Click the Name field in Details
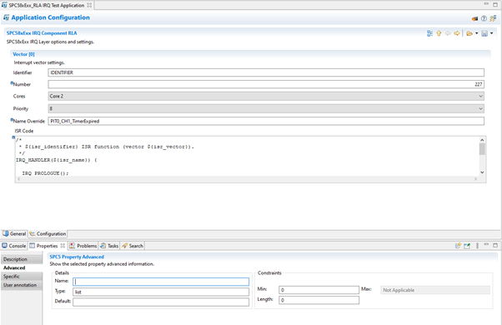 [x=161, y=282]
